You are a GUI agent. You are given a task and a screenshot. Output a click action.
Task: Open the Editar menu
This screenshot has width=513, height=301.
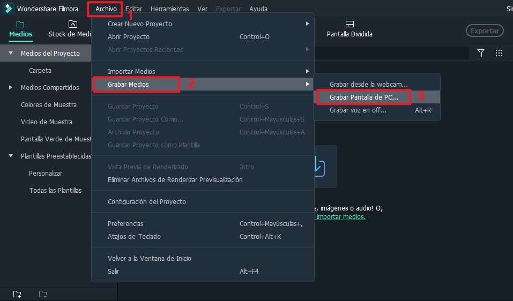pos(133,9)
